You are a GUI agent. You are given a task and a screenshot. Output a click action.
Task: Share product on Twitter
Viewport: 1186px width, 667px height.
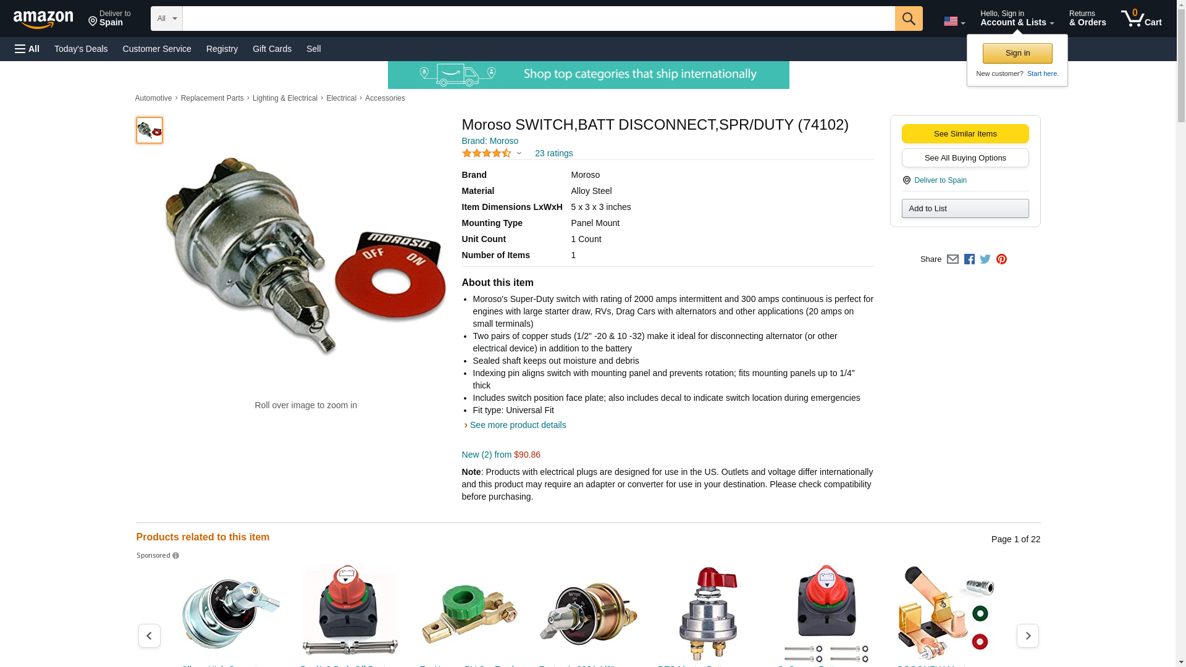pos(985,259)
